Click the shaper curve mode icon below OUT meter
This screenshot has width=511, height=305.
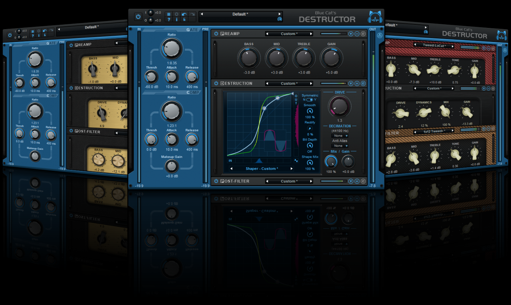click(296, 160)
